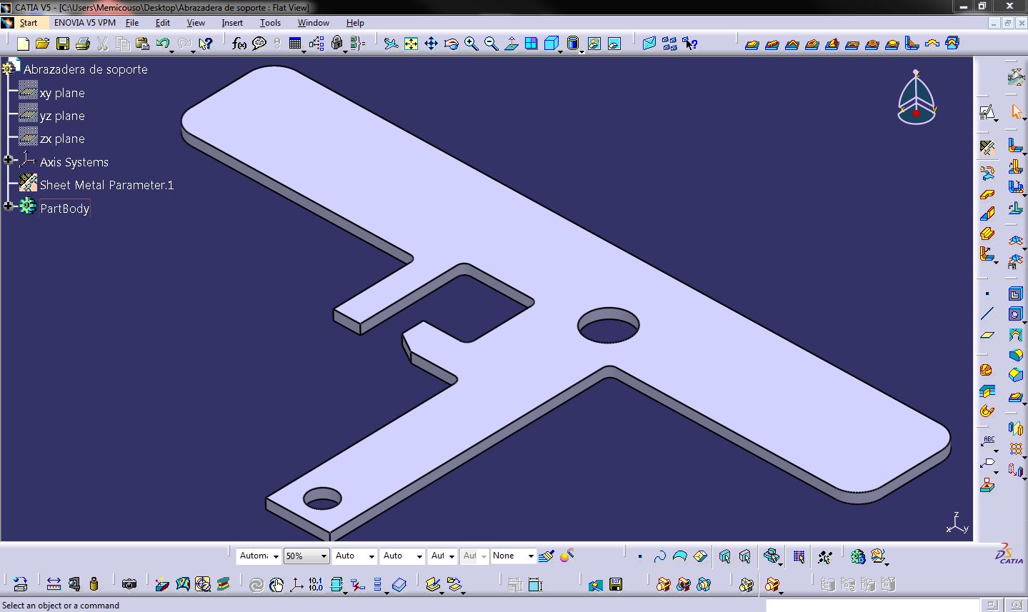
Task: Open the Formula f(x) tool
Action: click(239, 44)
